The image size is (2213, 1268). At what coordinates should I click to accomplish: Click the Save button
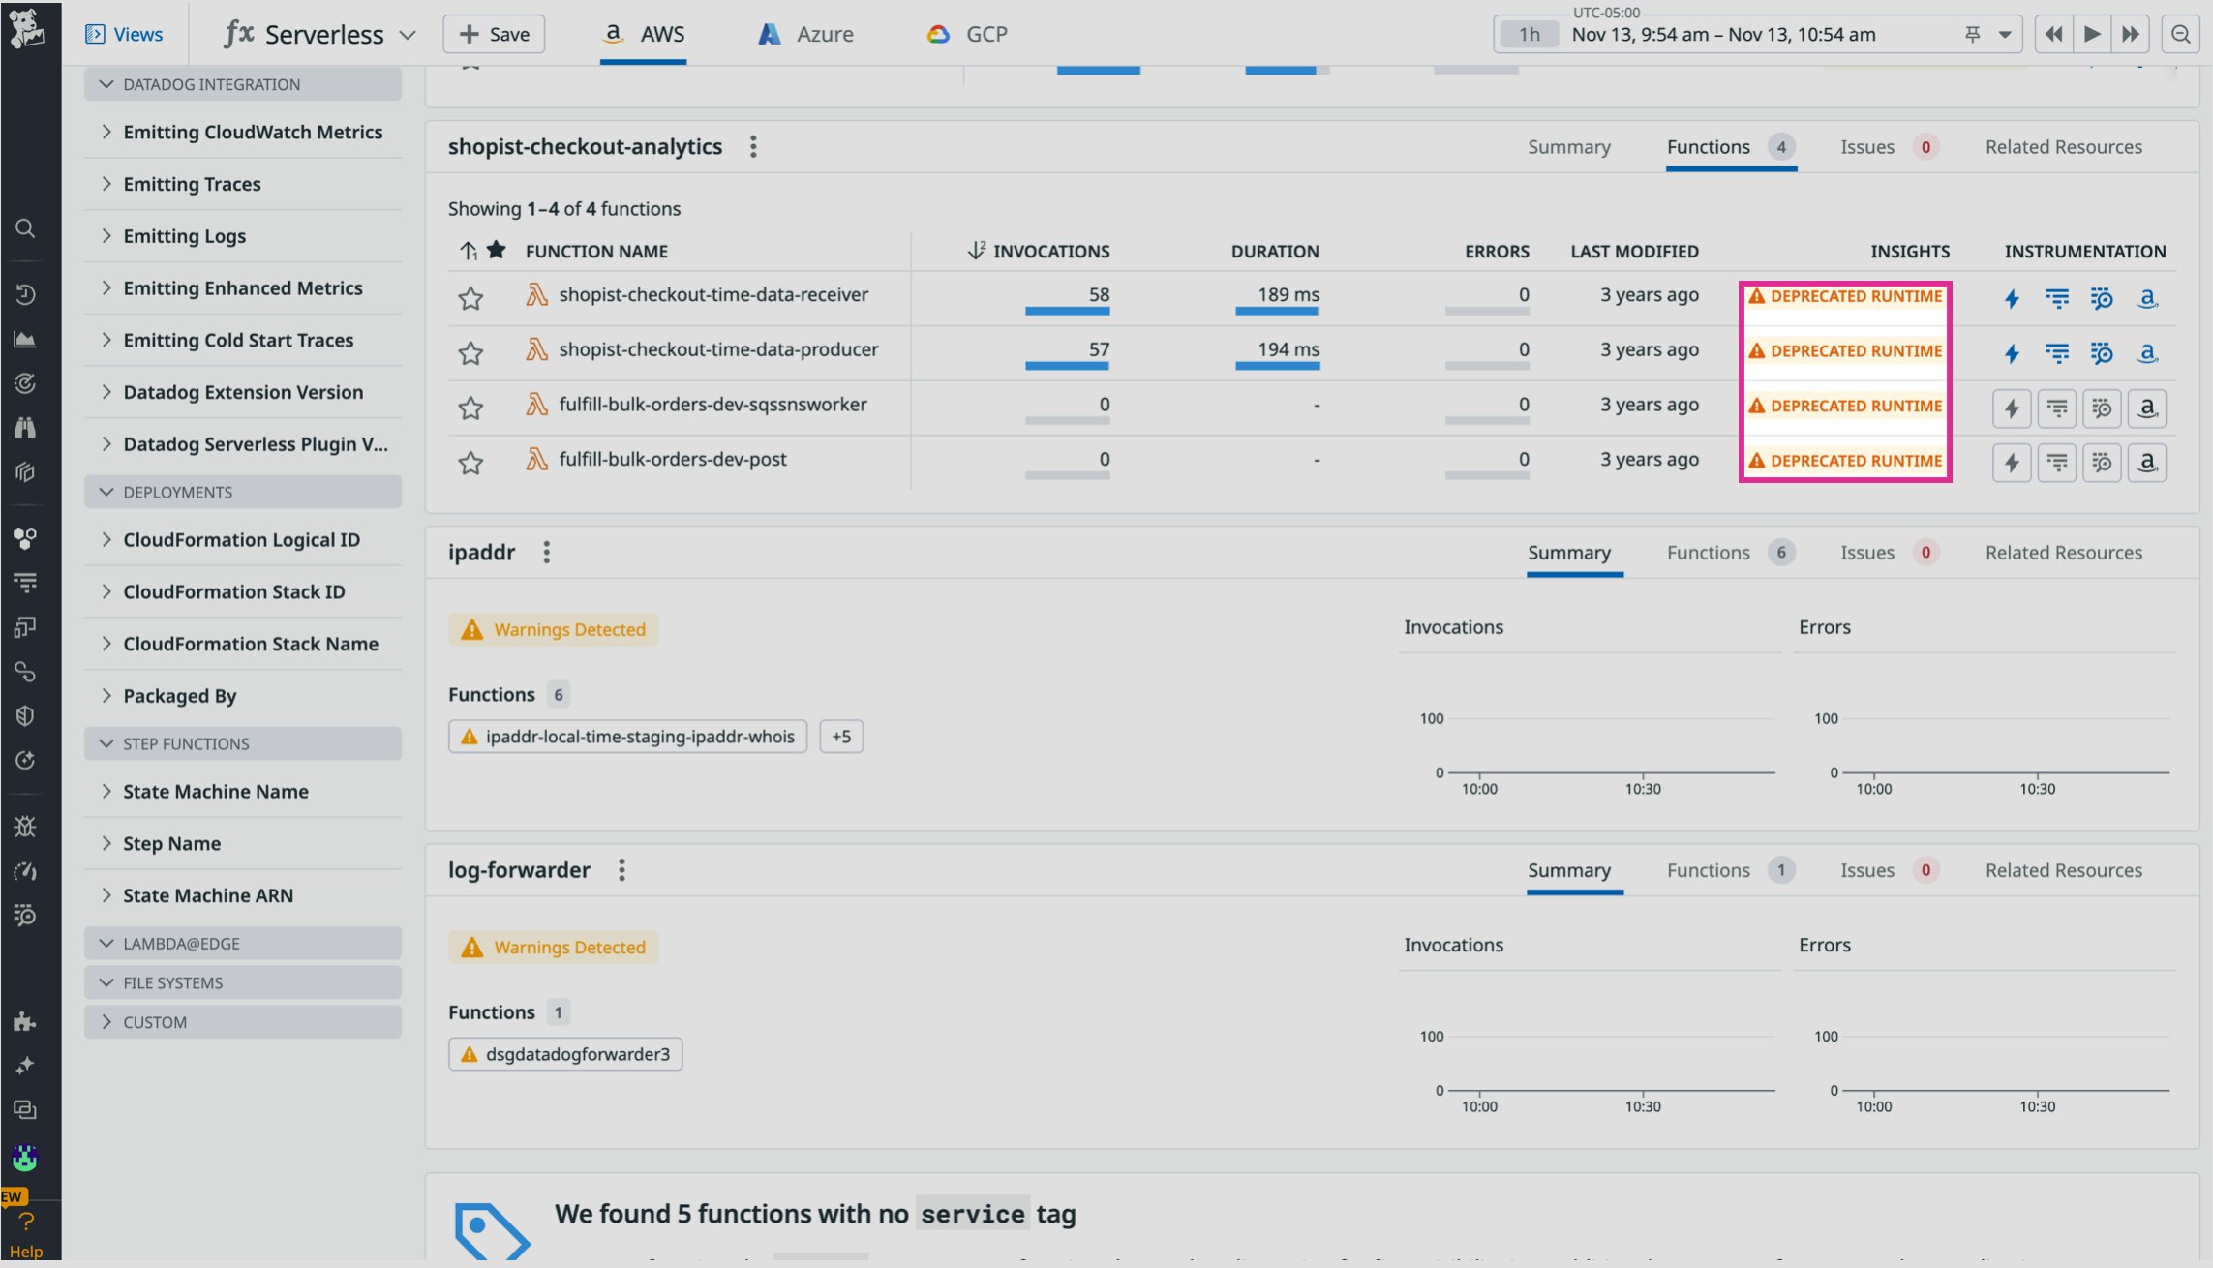[x=494, y=35]
